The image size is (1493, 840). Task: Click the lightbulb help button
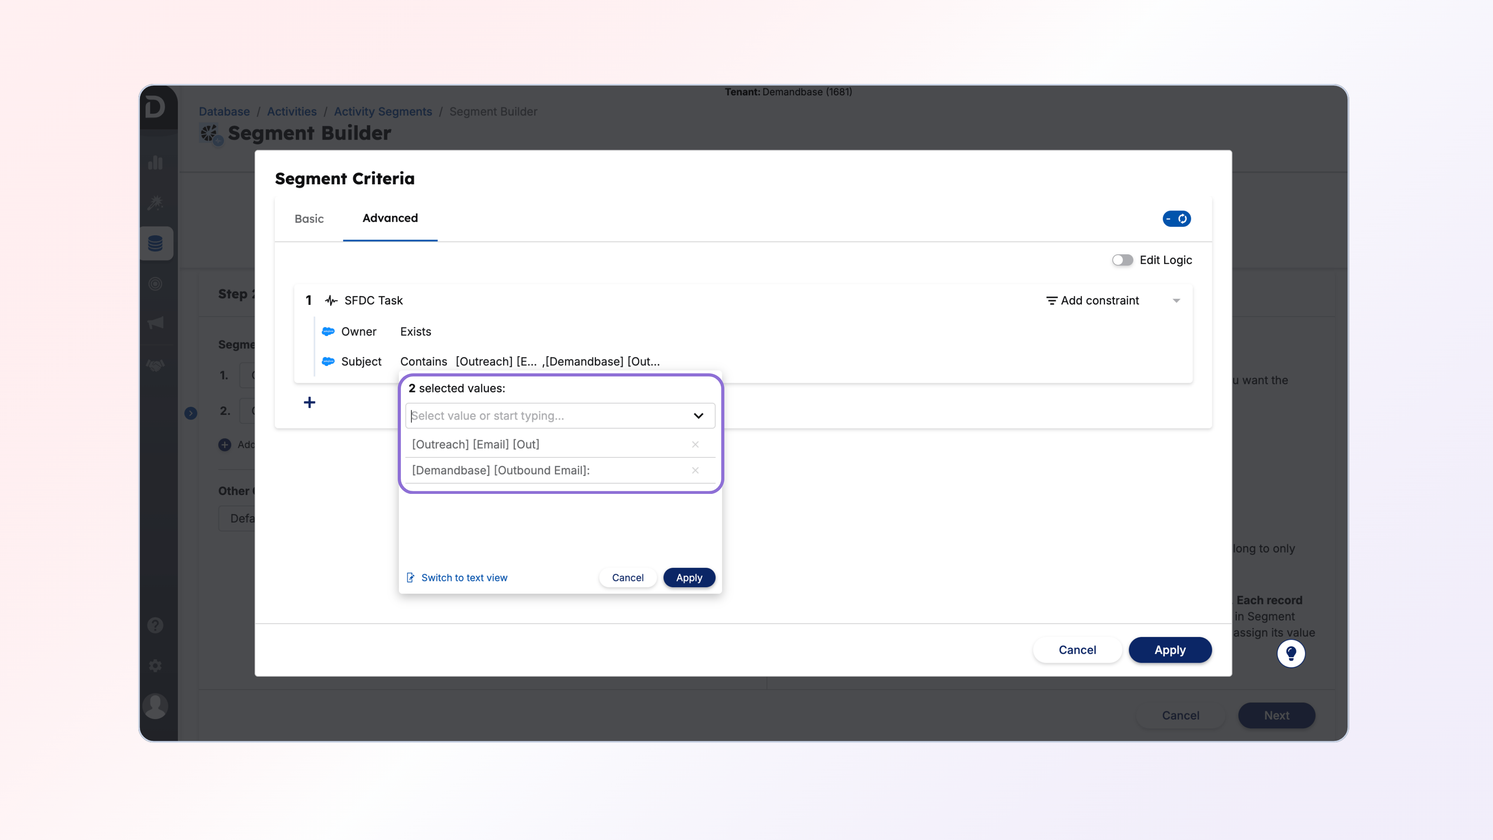pyautogui.click(x=1291, y=653)
